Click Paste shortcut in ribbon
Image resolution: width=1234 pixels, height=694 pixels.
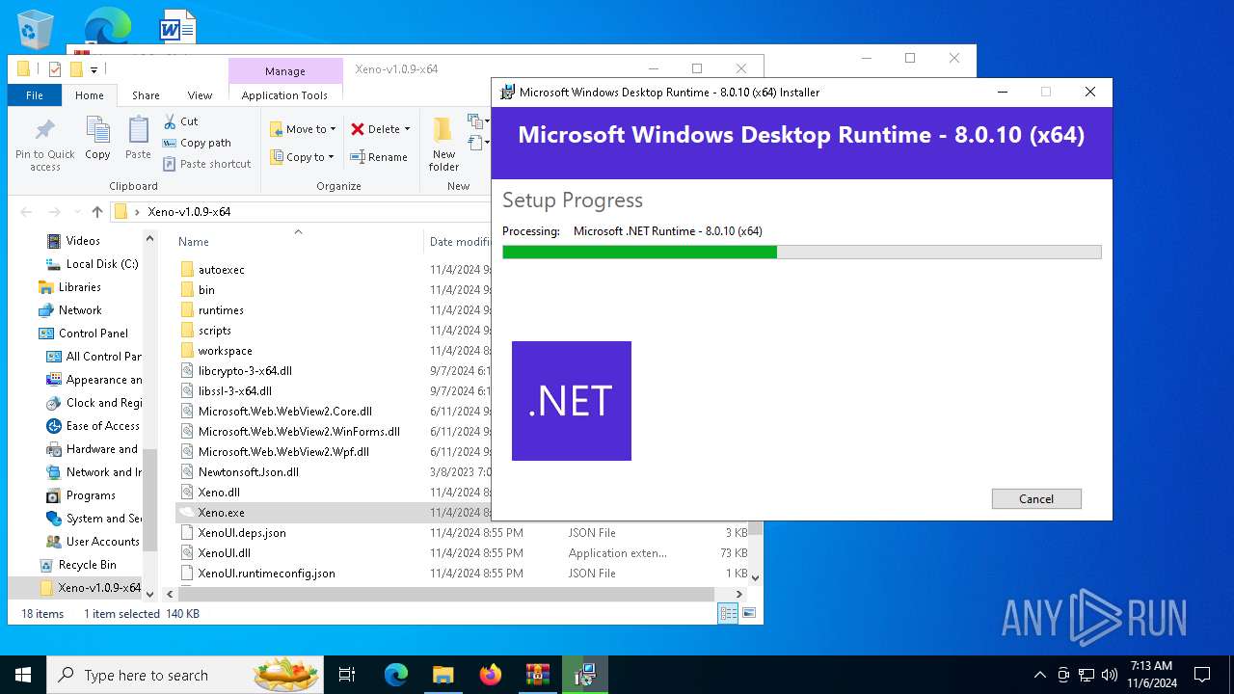point(206,164)
